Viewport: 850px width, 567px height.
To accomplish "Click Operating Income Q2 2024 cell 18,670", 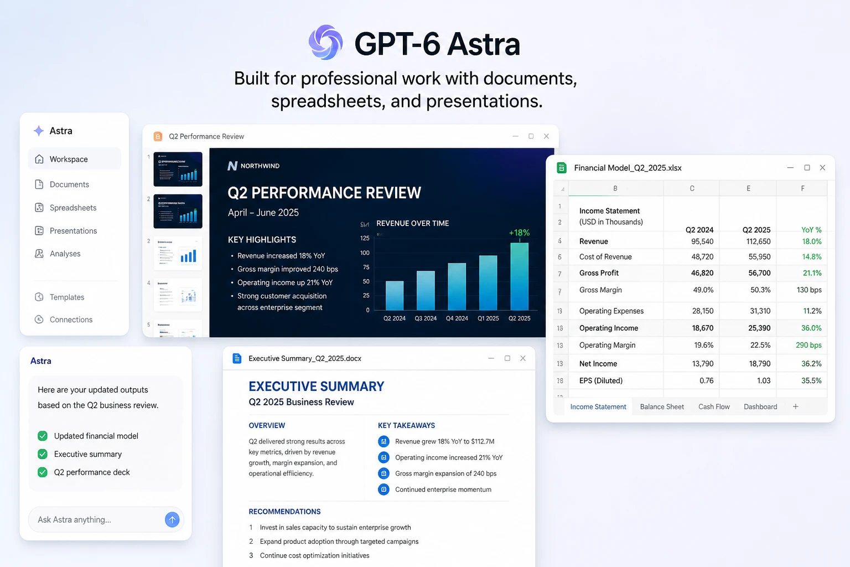I will pos(691,328).
